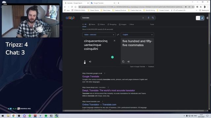Image resolution: width=211 pixels, height=118 pixels.
Task: Play audio of the Italian source text
Action: click(x=90, y=62)
